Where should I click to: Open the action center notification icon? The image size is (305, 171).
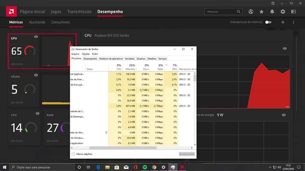tap(299, 167)
